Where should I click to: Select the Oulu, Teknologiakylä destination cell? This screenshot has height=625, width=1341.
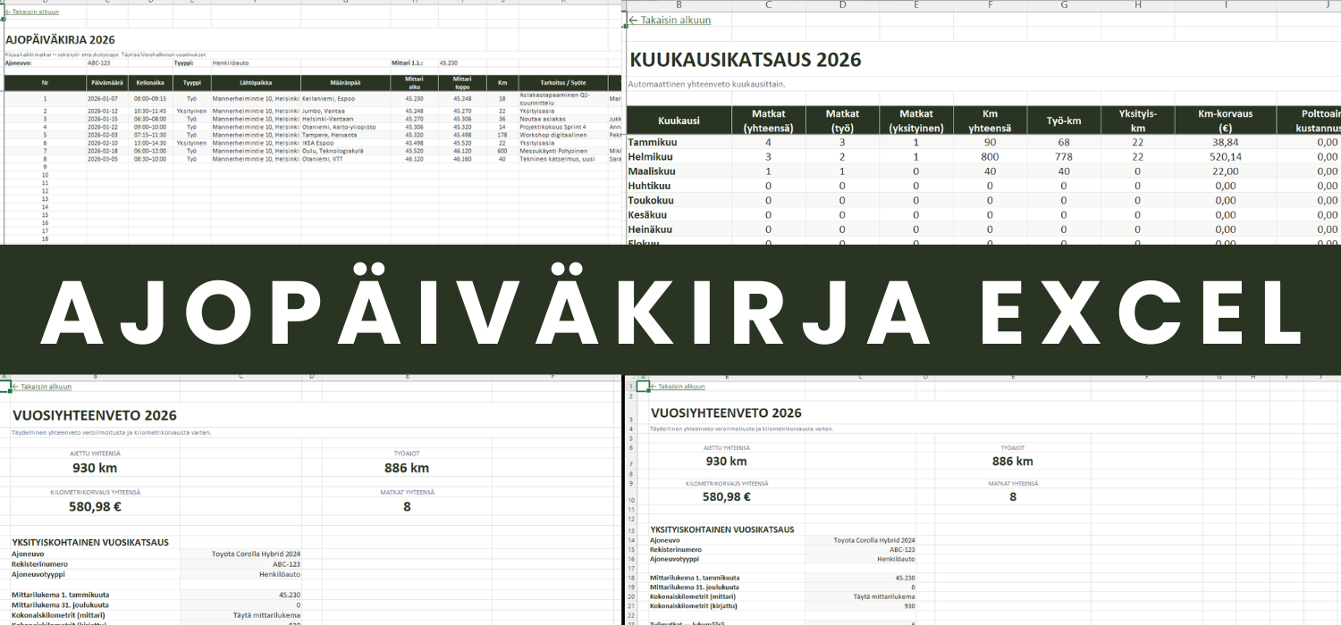344,151
